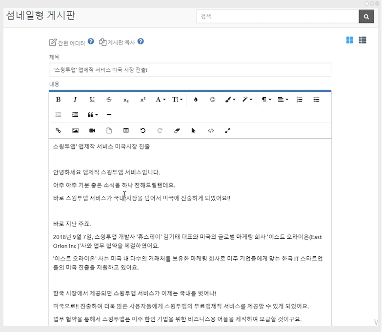Click the 제목 title input field
This screenshot has height=333, width=382.
pyautogui.click(x=190, y=70)
